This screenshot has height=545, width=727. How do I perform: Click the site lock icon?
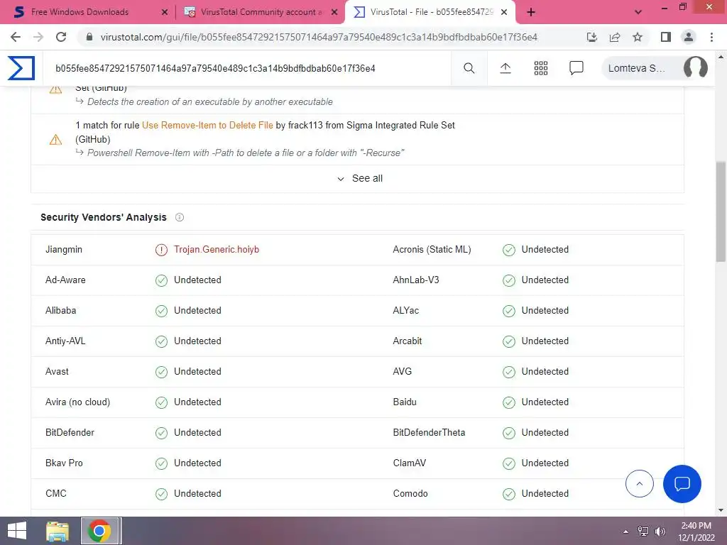89,37
